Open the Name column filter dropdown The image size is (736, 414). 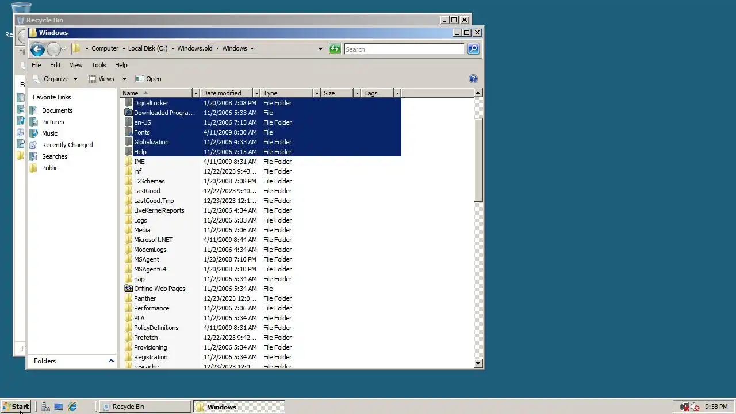(196, 93)
